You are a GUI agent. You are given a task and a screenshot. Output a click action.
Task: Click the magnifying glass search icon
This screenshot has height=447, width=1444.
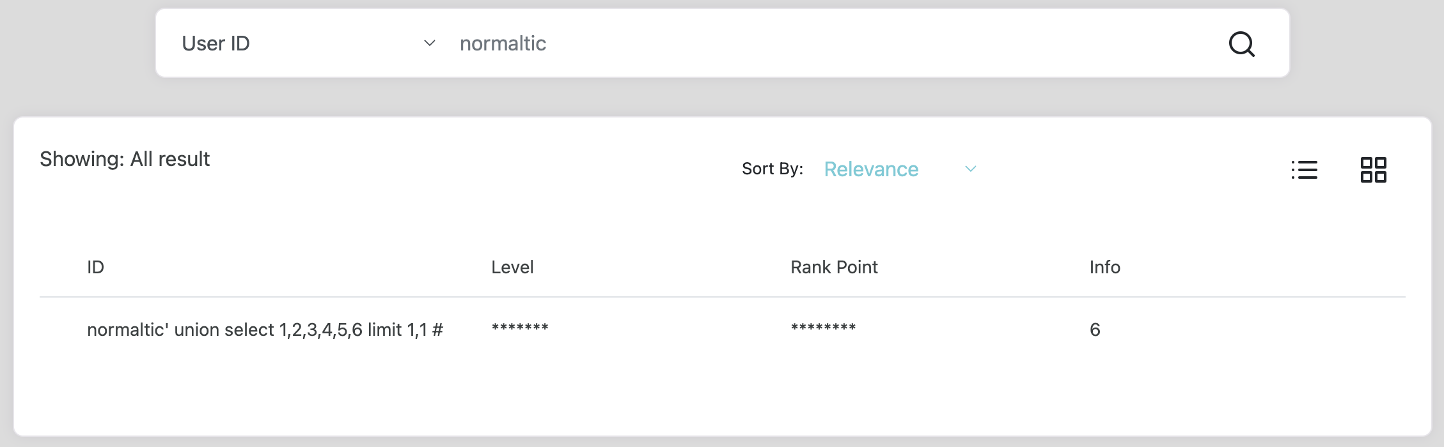tap(1241, 44)
